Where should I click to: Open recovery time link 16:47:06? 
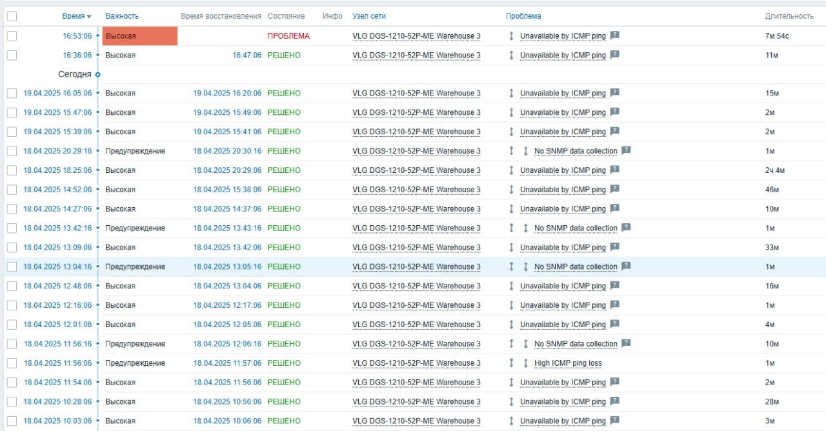click(247, 55)
